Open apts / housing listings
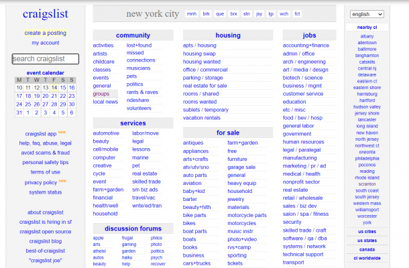This screenshot has width=409, height=268. point(198,46)
